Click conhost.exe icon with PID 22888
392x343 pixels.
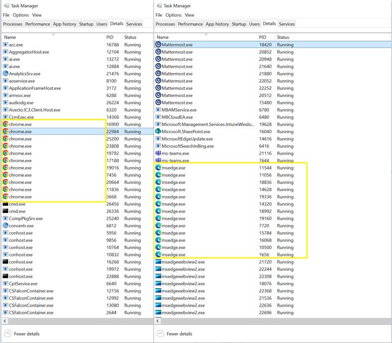tap(5, 276)
